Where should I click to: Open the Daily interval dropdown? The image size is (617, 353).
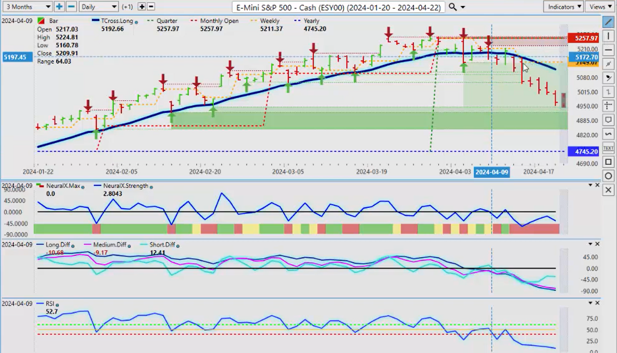point(99,7)
